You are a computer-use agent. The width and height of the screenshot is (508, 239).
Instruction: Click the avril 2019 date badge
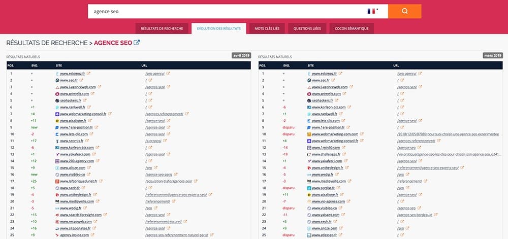[x=241, y=55]
